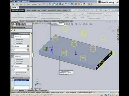Open the VMware 'File' menu
Viewport: 129px width, 96px height.
(x=13, y=4)
